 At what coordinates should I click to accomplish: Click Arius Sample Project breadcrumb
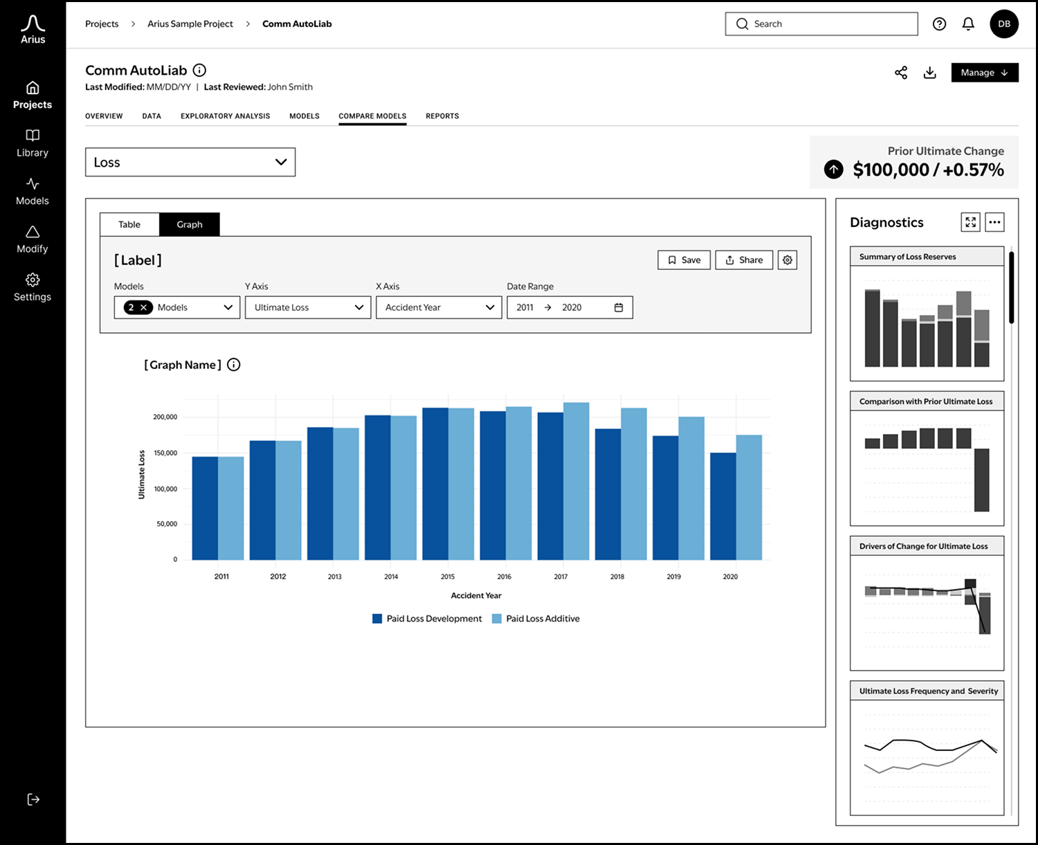(x=190, y=24)
